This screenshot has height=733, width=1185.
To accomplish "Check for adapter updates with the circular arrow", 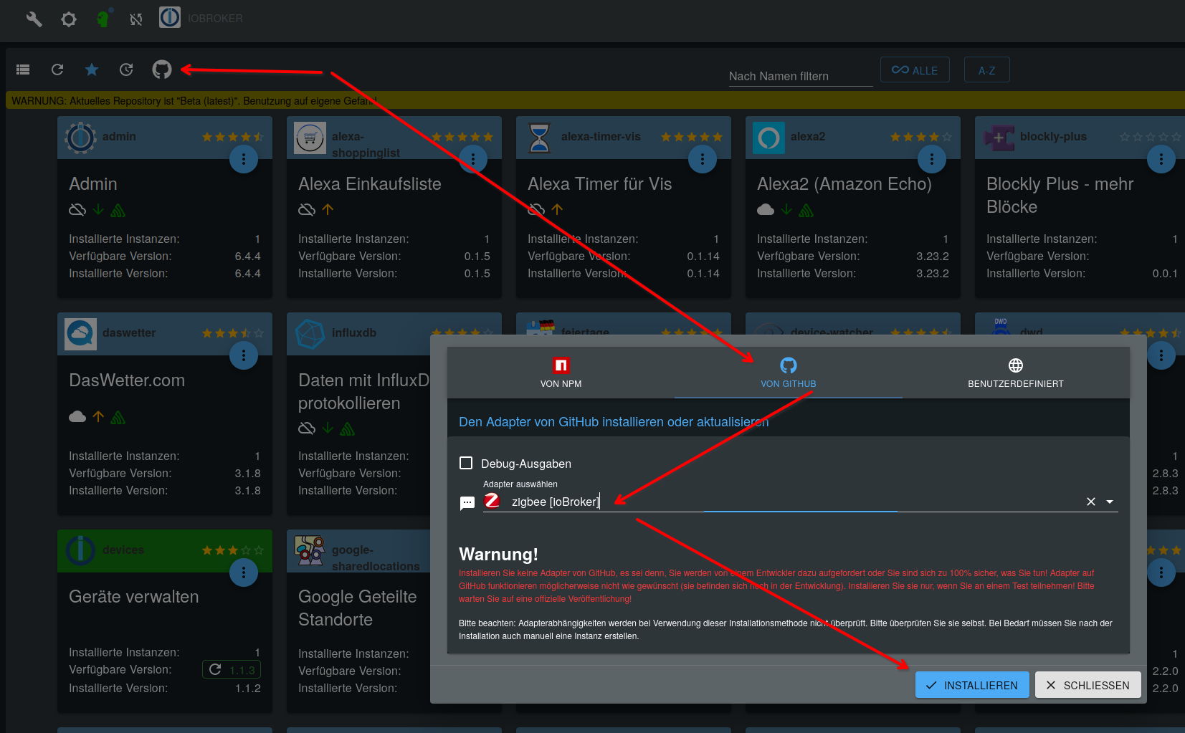I will [x=126, y=70].
